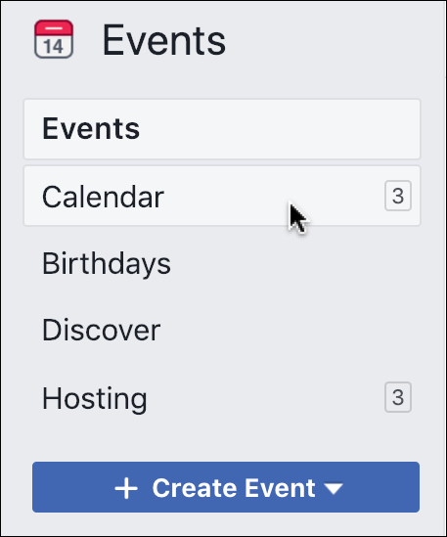Click the white triangle on the blue button

[334, 489]
